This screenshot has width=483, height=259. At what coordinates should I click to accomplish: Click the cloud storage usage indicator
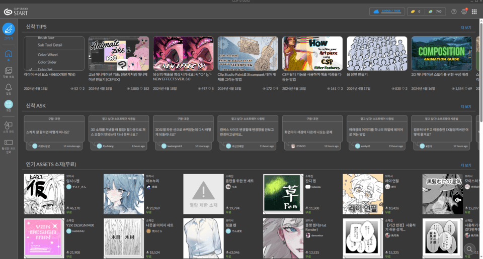pos(387,12)
